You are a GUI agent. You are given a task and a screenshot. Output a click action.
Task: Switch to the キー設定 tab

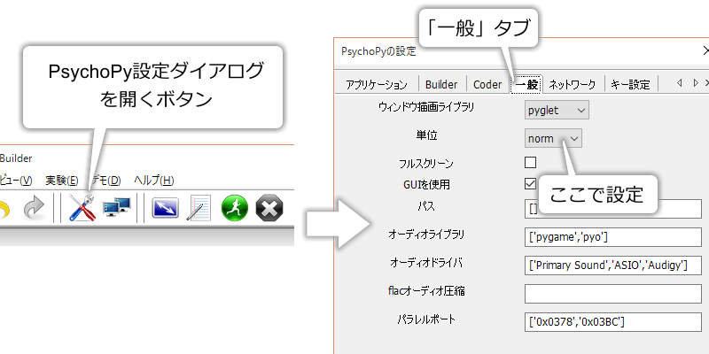tap(630, 84)
